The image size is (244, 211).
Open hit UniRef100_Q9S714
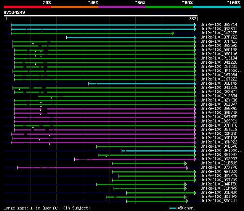(219, 24)
